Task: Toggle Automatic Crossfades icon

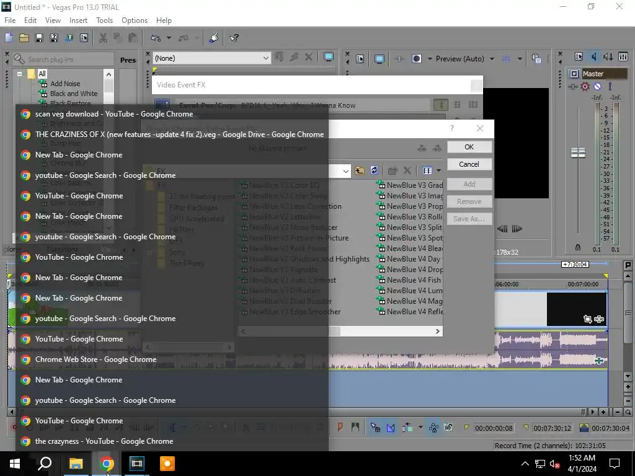Action: point(391,428)
